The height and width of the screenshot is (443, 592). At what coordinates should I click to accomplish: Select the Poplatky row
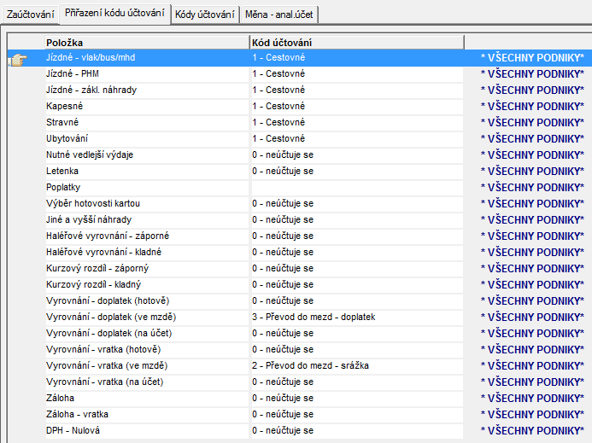pyautogui.click(x=146, y=188)
